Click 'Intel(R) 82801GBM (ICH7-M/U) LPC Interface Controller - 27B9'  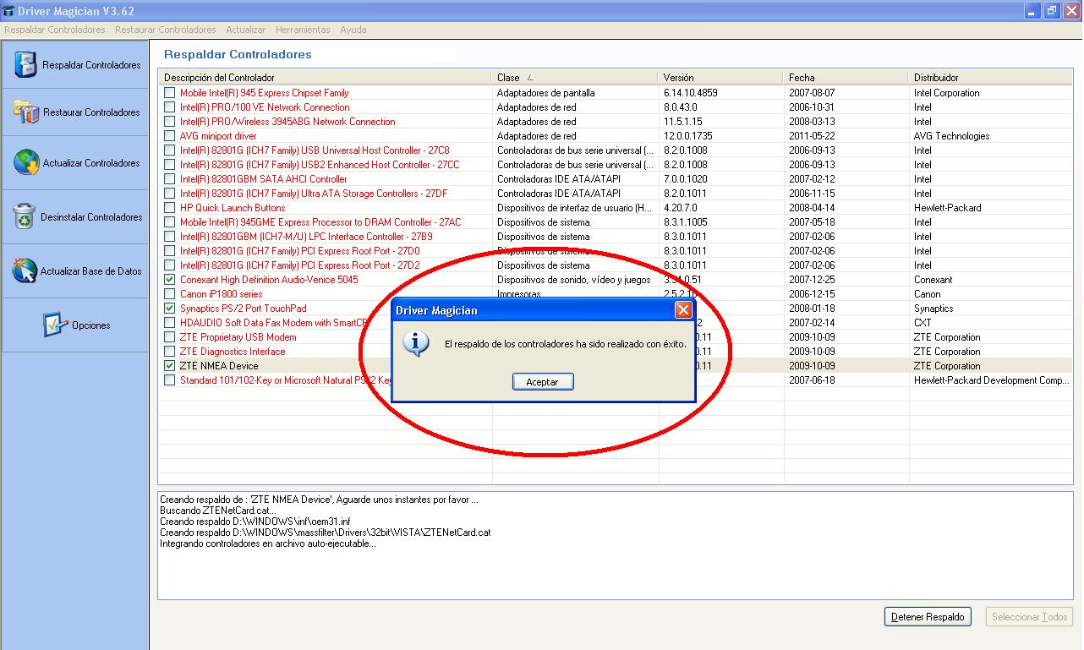[306, 237]
